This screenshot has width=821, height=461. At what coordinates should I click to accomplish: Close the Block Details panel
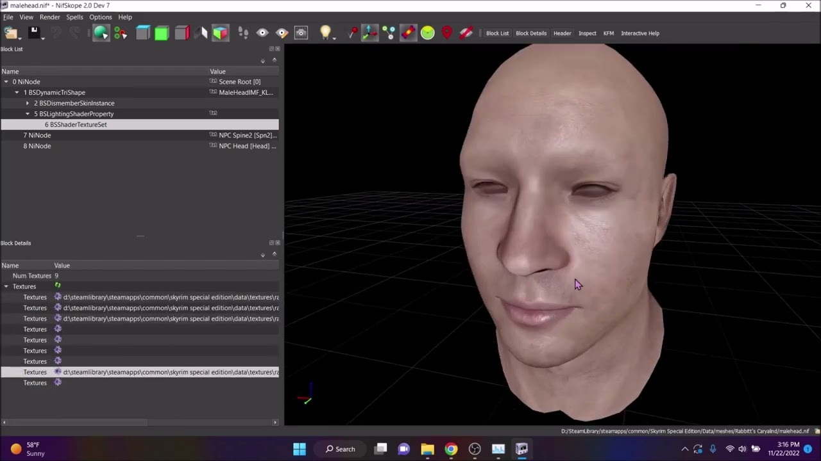(278, 243)
